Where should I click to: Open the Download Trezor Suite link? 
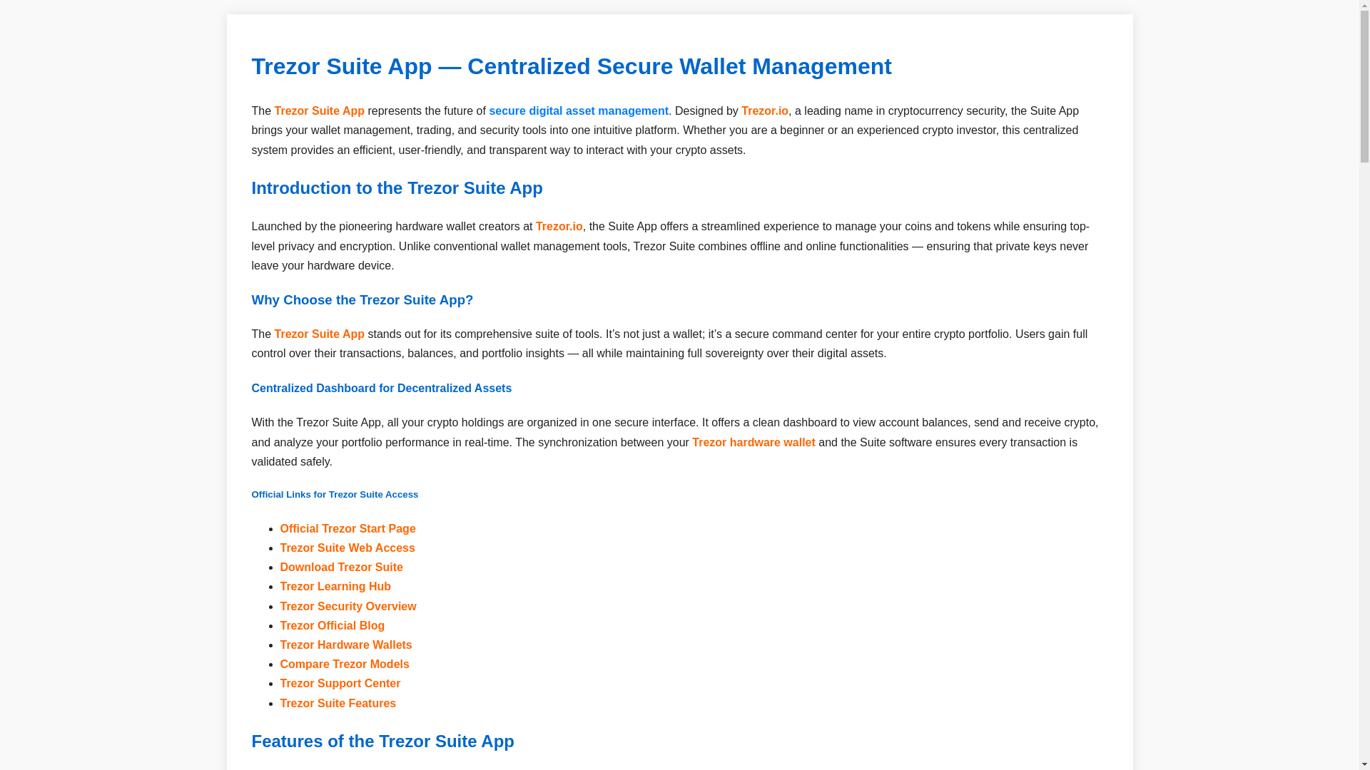(341, 567)
